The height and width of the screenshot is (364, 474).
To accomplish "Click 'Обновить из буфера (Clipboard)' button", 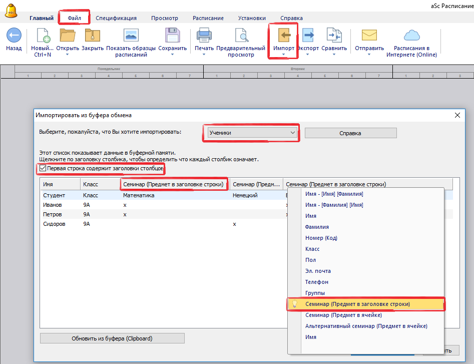I will click(x=112, y=338).
